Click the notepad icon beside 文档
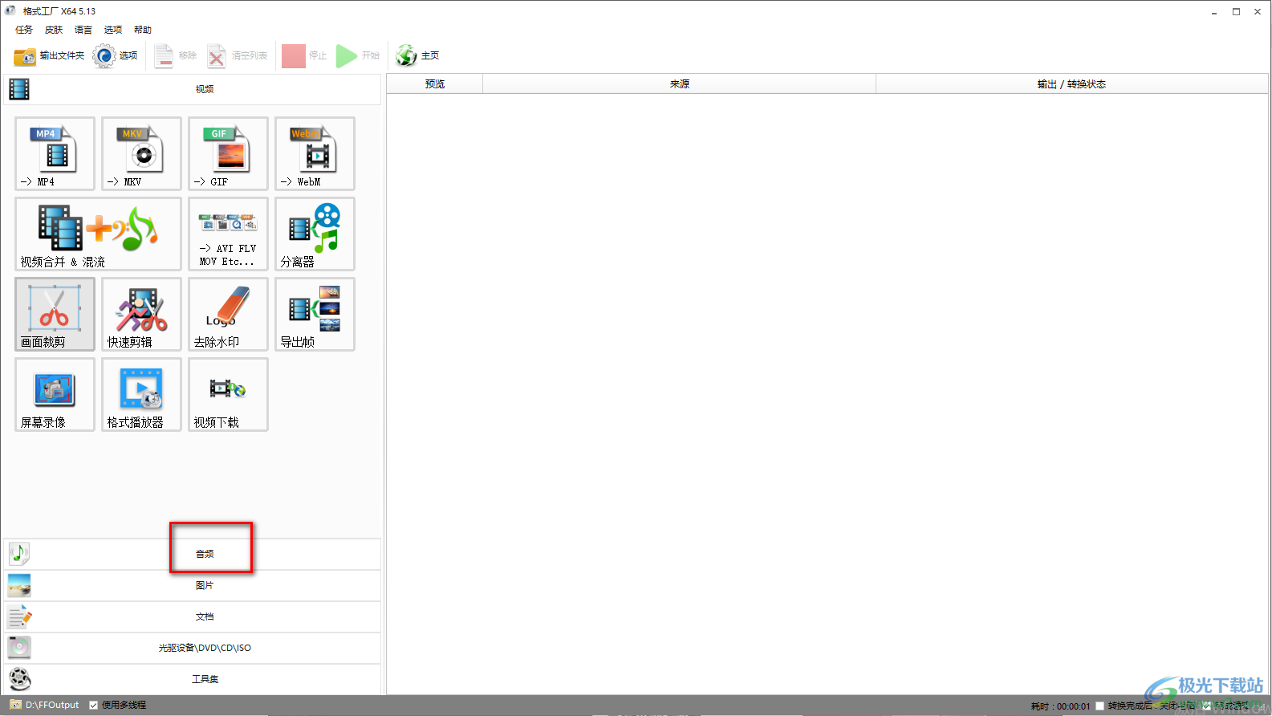1272x716 pixels. point(19,616)
